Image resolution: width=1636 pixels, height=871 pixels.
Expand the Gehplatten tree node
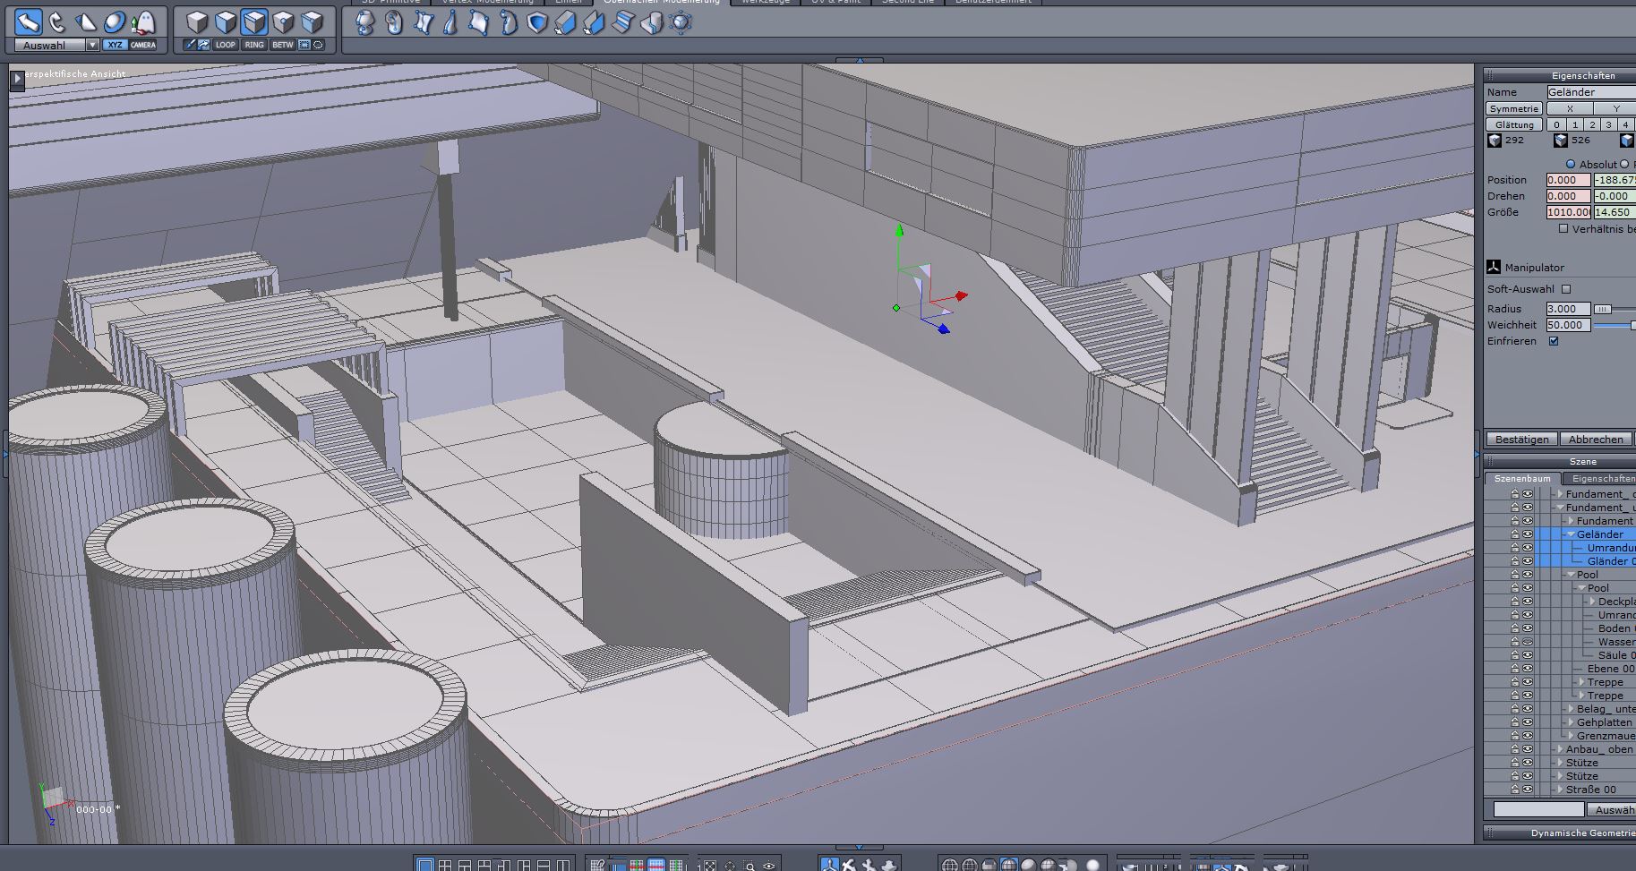pyautogui.click(x=1571, y=722)
